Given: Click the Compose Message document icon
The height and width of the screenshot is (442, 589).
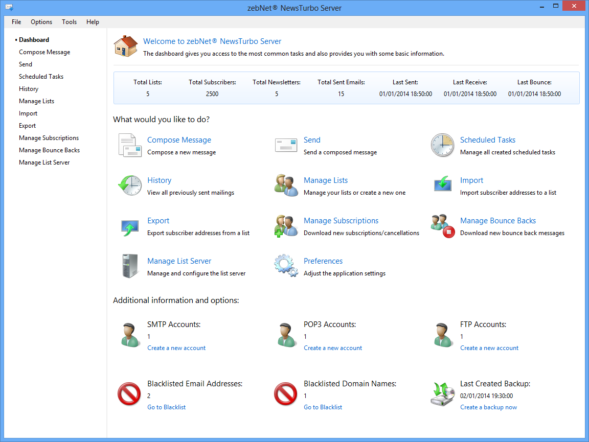Looking at the screenshot, I should point(130,145).
